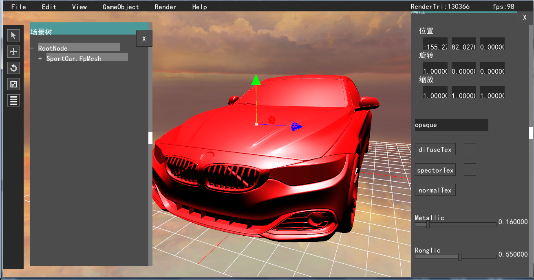The image size is (534, 280).
Task: Open the Render menu
Action: tap(165, 7)
